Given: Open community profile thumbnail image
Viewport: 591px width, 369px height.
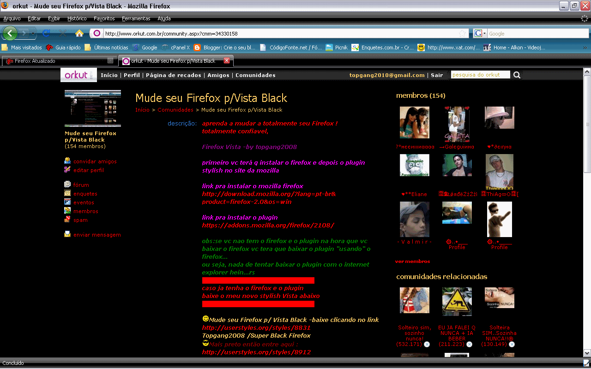Looking at the screenshot, I should pyautogui.click(x=93, y=108).
